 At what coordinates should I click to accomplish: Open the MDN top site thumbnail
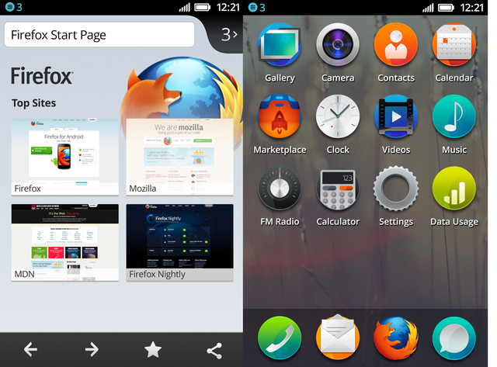pyautogui.click(x=65, y=242)
